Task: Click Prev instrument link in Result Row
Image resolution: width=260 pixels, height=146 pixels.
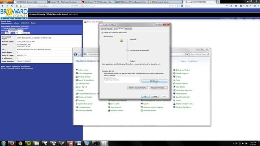Action: coord(17,23)
